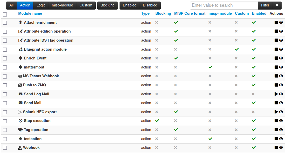Tick the checkbox for Push to ZMQ
Viewport: 286px width, 153px height.
point(5,85)
